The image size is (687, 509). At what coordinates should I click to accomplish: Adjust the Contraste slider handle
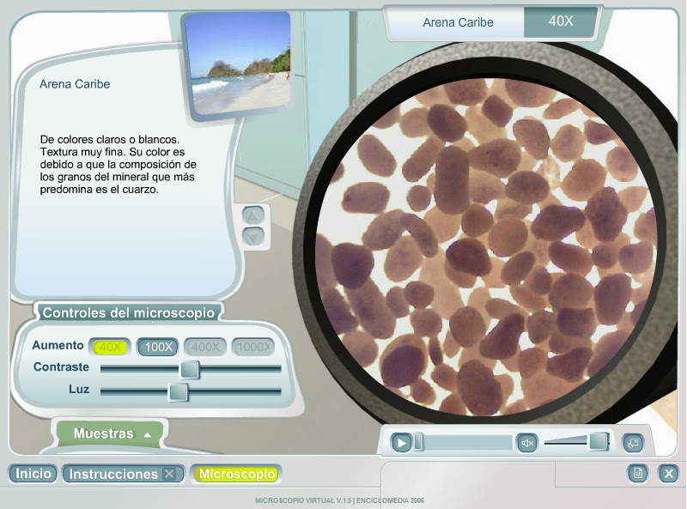click(x=190, y=370)
